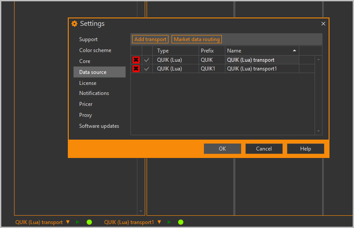Open QUIK (Lua) transport1 status bar dropdown
Viewport: 354px width, 228px height.
[x=159, y=222]
